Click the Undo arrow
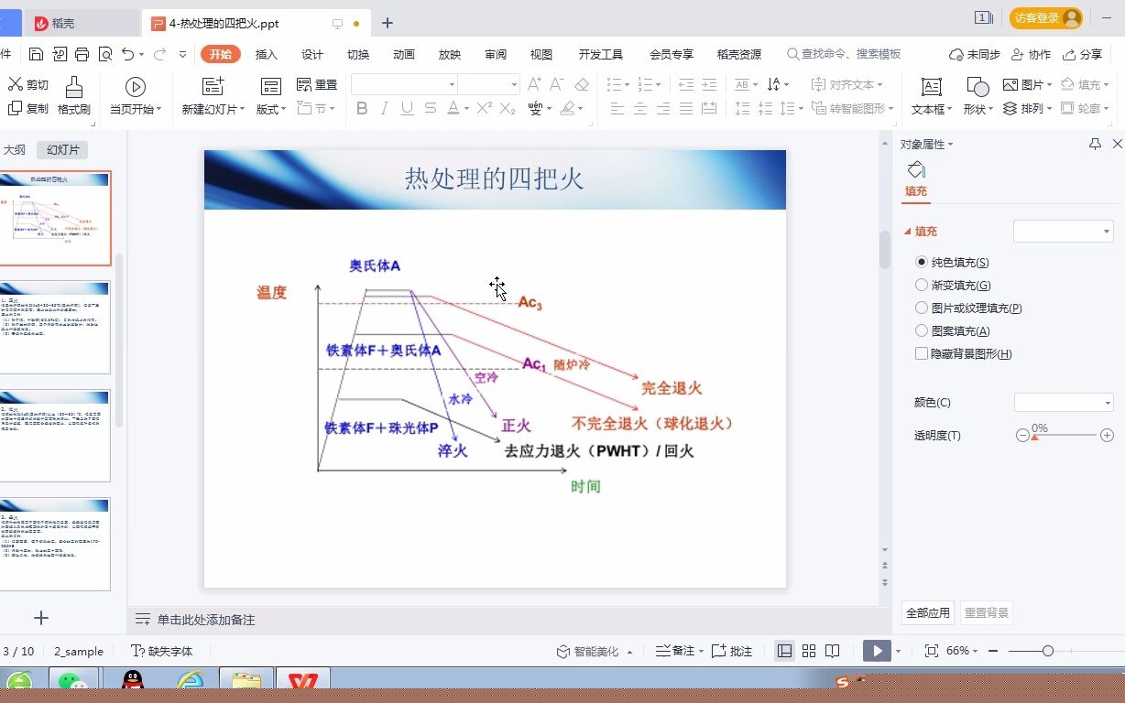The image size is (1125, 703). pos(128,54)
